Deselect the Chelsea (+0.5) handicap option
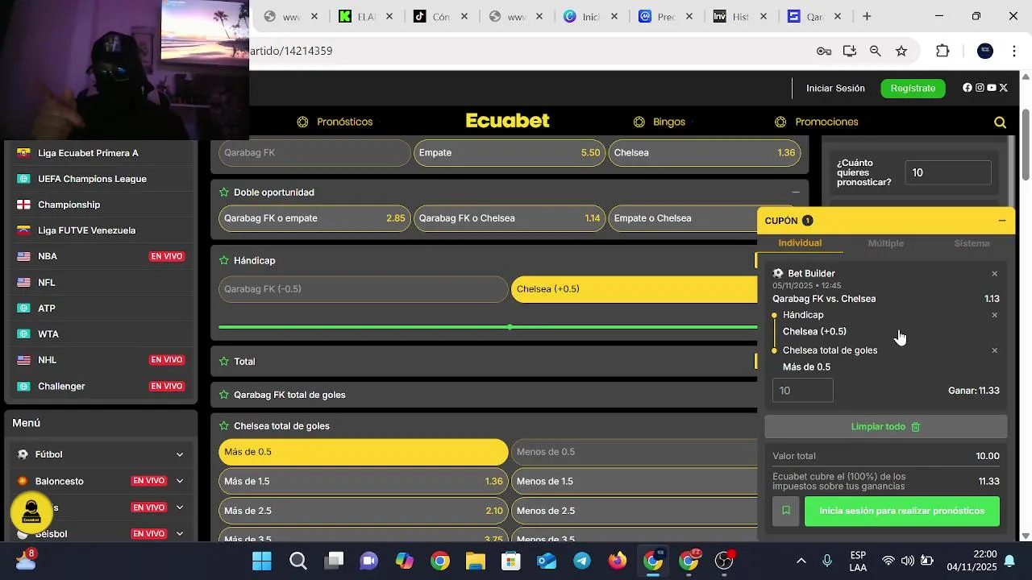1032x580 pixels. coord(634,289)
